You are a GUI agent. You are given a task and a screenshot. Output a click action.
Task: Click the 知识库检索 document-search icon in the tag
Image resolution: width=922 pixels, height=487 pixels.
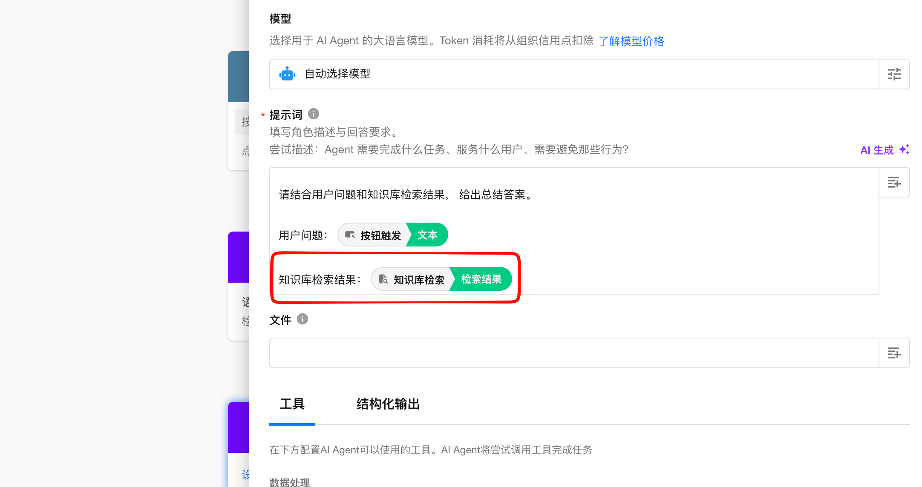pyautogui.click(x=383, y=279)
